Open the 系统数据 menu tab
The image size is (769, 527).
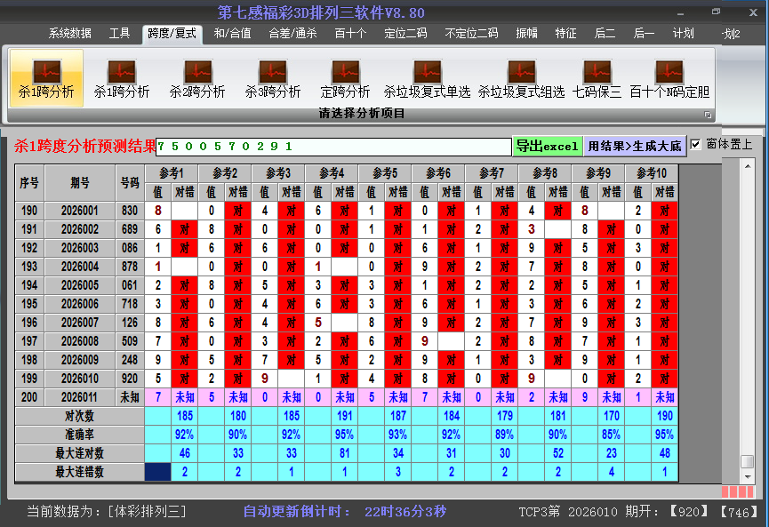click(x=69, y=34)
